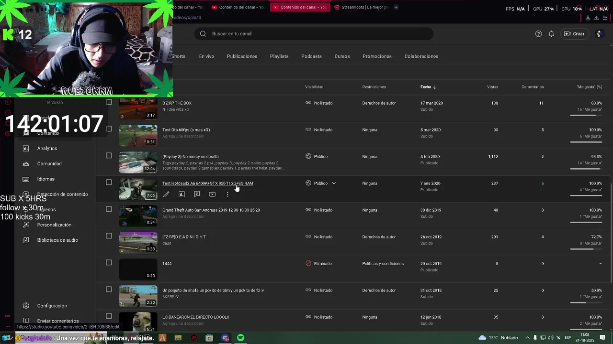Click the public globe icon on Payday 2 row
Screen dimensions: 613x344
308,157
